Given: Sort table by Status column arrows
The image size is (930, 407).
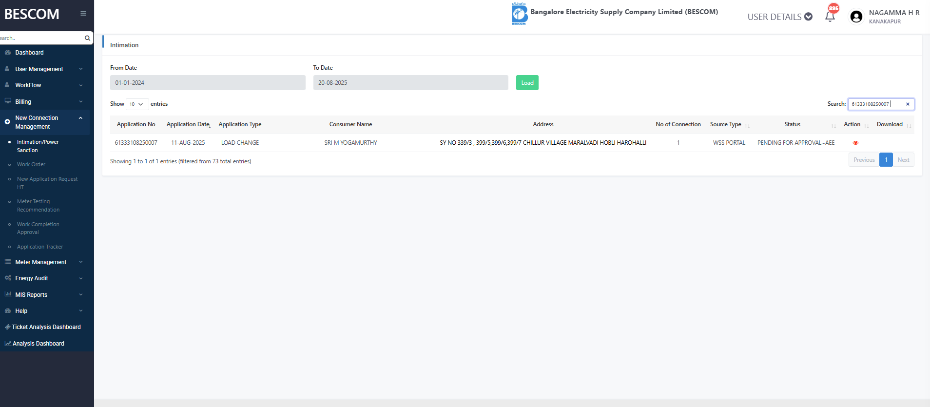Looking at the screenshot, I should [833, 126].
